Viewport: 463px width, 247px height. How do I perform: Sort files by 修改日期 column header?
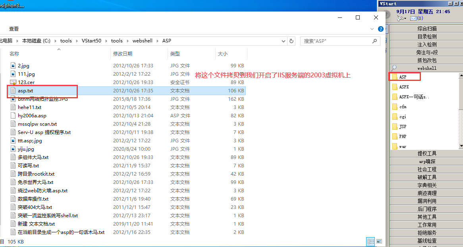pyautogui.click(x=123, y=54)
